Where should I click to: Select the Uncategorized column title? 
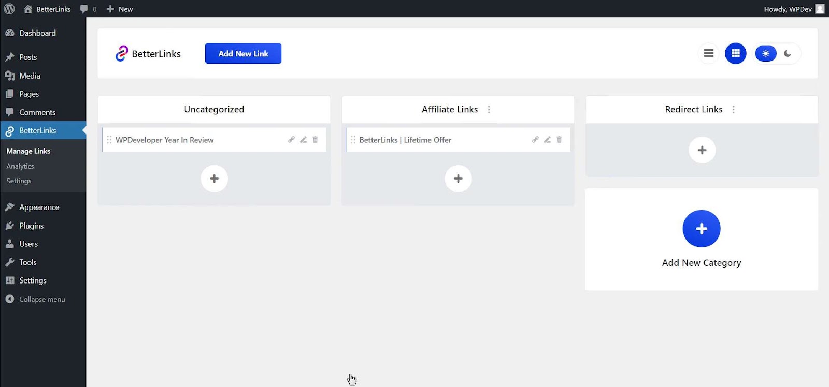214,109
